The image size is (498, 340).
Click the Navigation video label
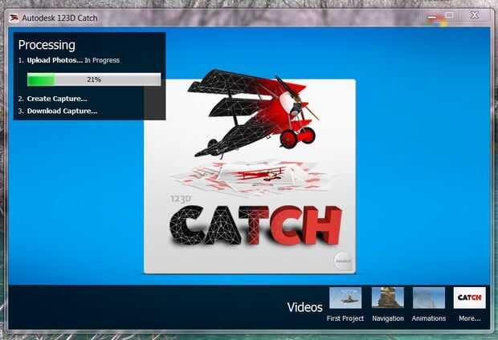click(x=388, y=318)
